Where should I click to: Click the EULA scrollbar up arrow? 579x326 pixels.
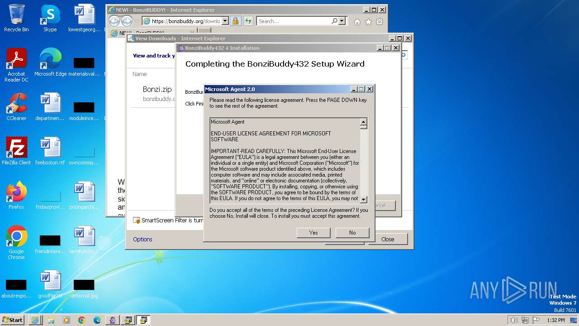point(363,122)
